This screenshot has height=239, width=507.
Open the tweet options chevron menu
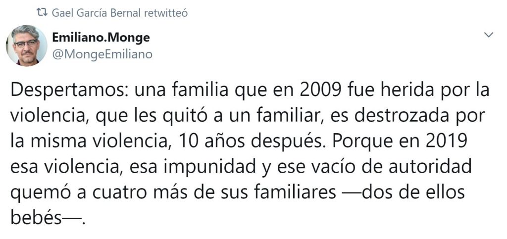coord(488,35)
